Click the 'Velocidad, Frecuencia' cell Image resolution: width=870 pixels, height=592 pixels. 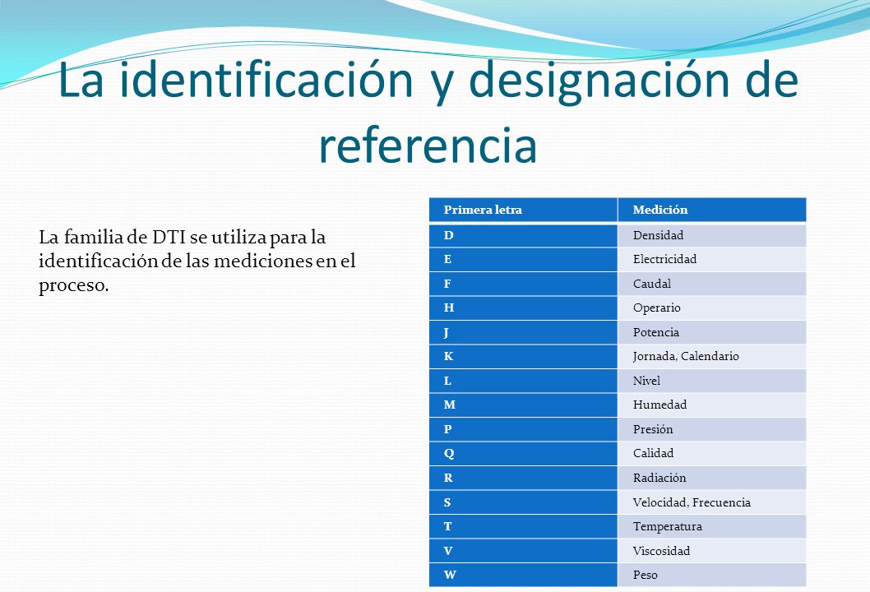[x=712, y=502]
